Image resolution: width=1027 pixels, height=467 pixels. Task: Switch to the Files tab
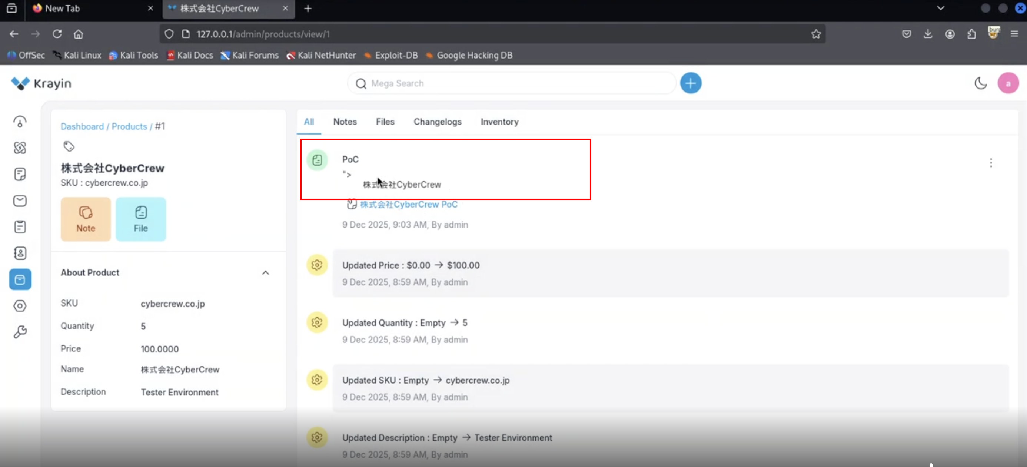[x=385, y=122]
